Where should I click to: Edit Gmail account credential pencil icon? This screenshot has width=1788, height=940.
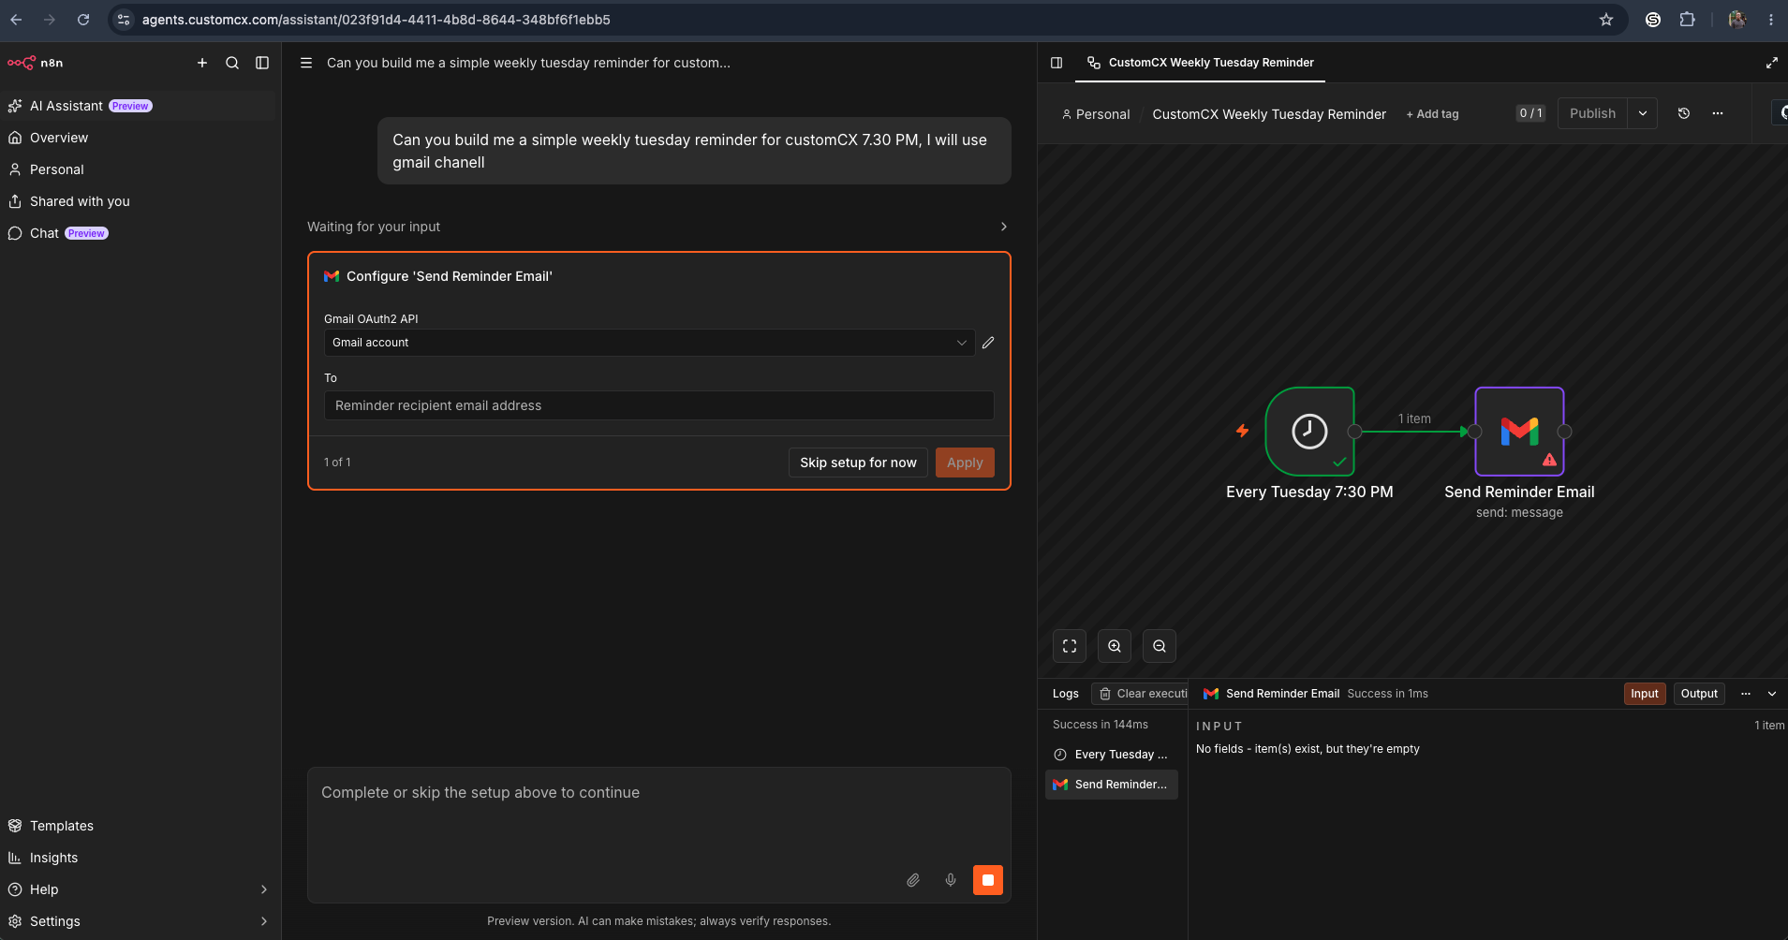988,343
